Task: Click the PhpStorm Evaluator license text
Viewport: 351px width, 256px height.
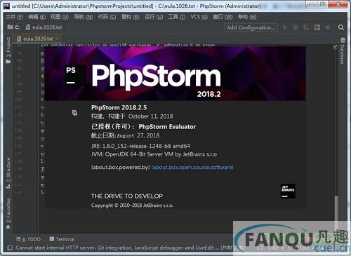Action: [x=167, y=127]
